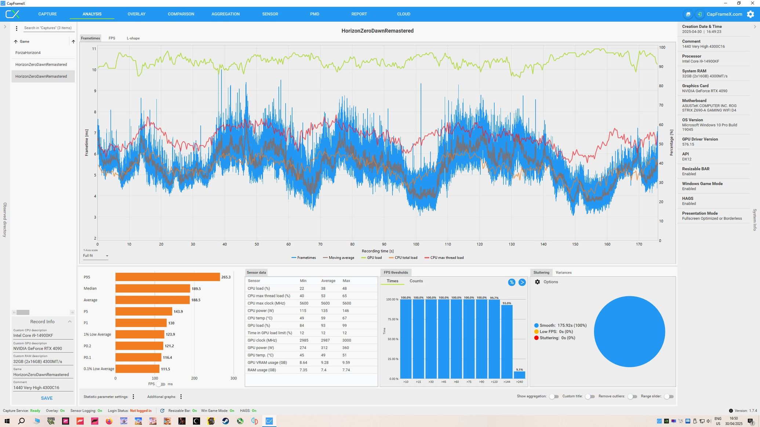
Task: Toggle Moving average series in legend
Action: (x=338, y=258)
